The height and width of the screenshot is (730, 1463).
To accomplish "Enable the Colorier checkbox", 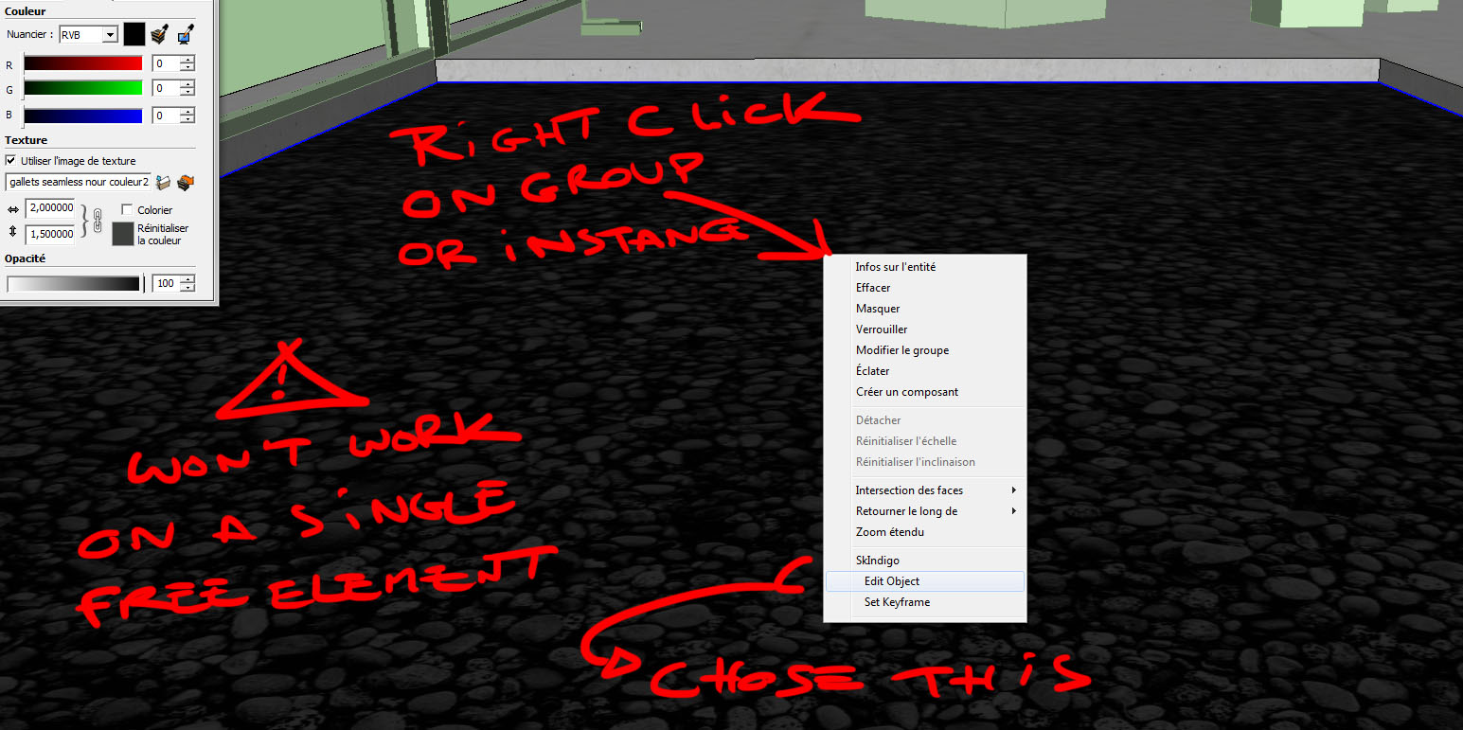I will pos(127,209).
